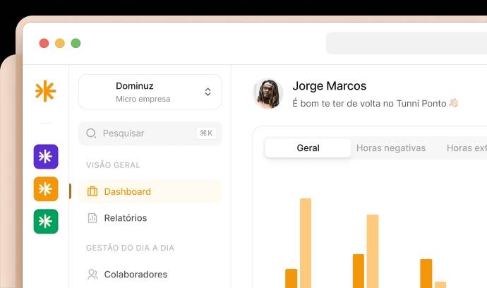
Task: Go to Relatórios page
Action: [x=126, y=218]
